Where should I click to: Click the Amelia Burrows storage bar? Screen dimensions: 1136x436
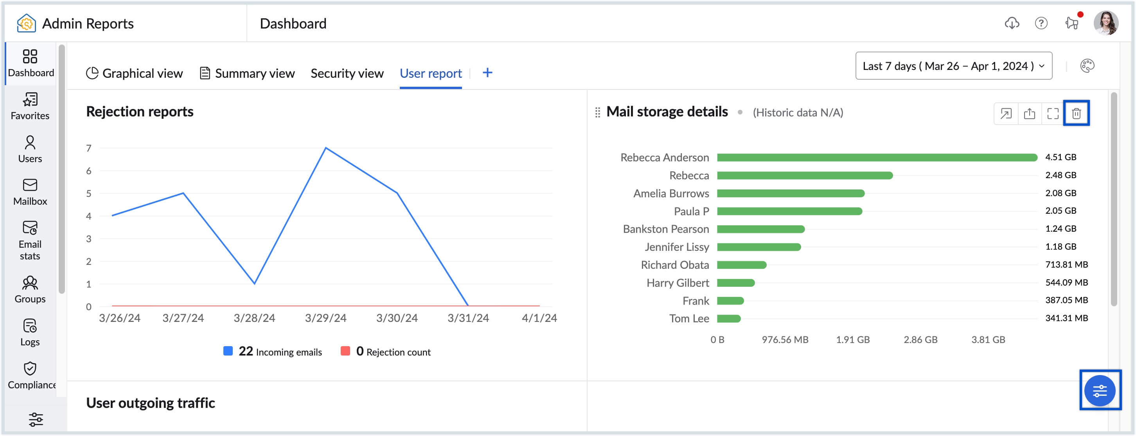(791, 193)
